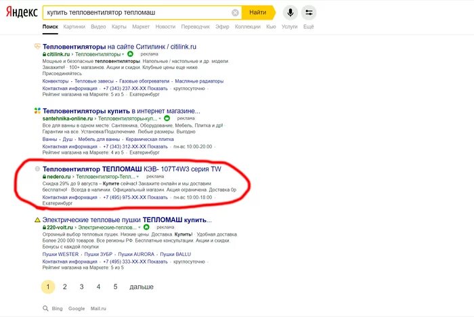The height and width of the screenshot is (317, 474).
Task: Open Тепловентилятор ТЕПЛОМАШ КЭВ-107T4W3 result
Action: [132, 169]
